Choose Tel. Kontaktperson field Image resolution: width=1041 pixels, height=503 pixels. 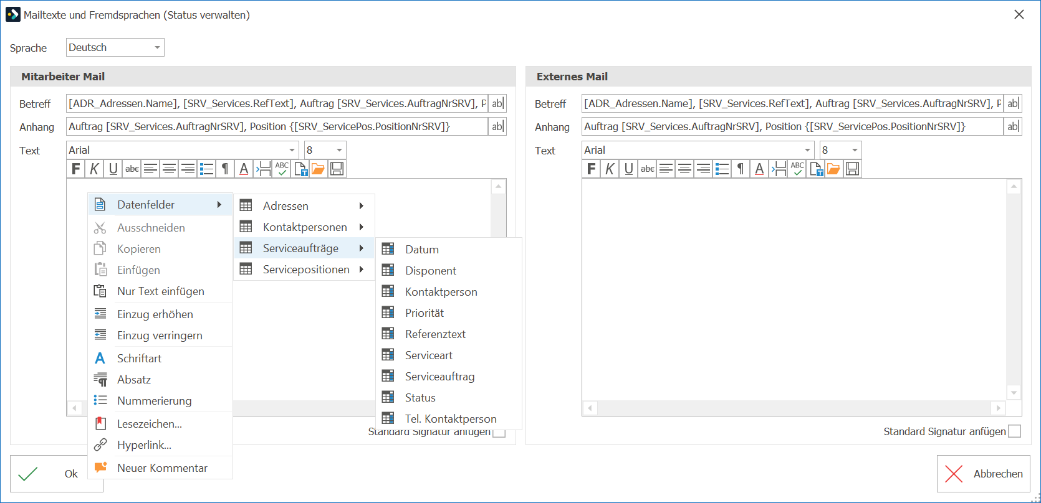pos(449,419)
